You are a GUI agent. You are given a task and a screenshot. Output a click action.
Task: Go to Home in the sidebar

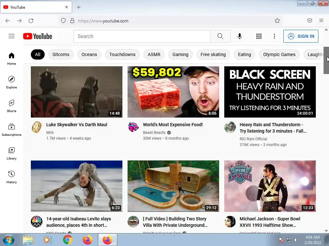point(12,59)
